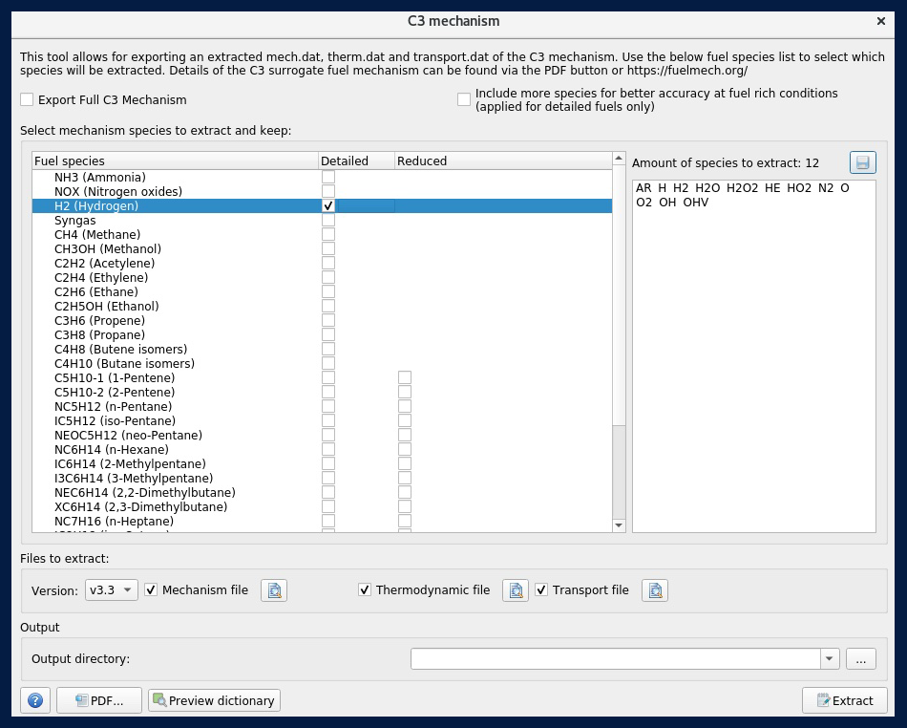Preview the Mechanism file with magnifier icon
Image resolution: width=907 pixels, height=728 pixels.
pyautogui.click(x=274, y=590)
